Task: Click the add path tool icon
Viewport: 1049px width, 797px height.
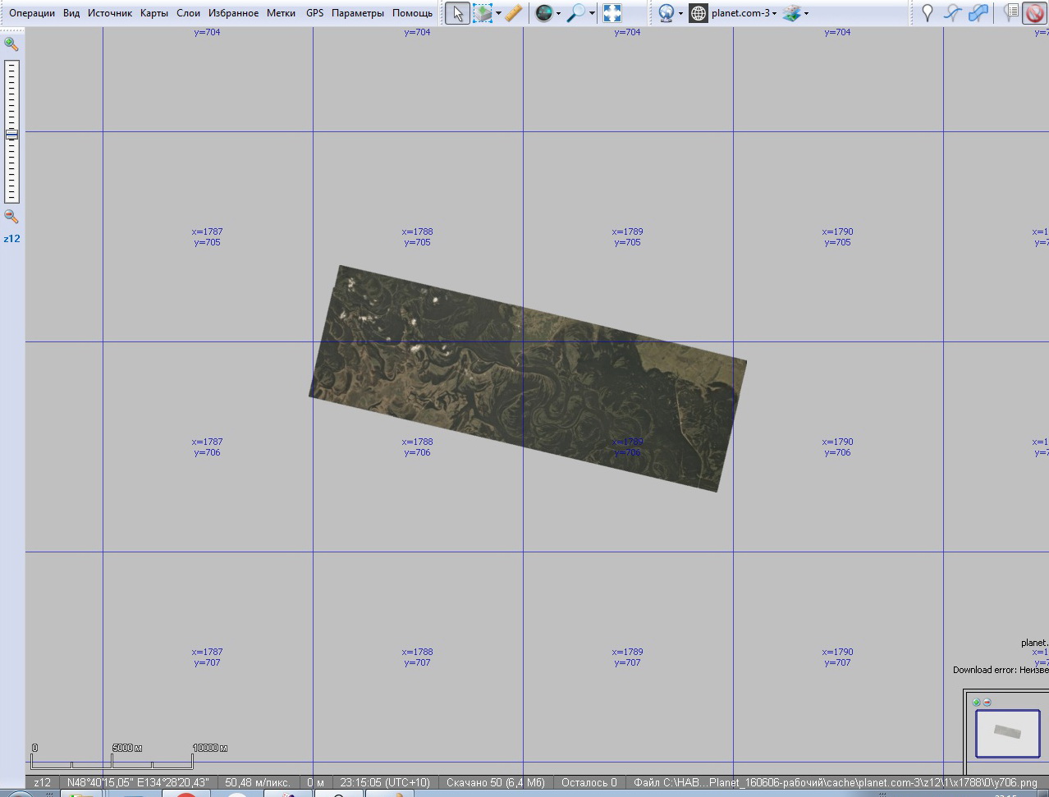Action: click(952, 13)
